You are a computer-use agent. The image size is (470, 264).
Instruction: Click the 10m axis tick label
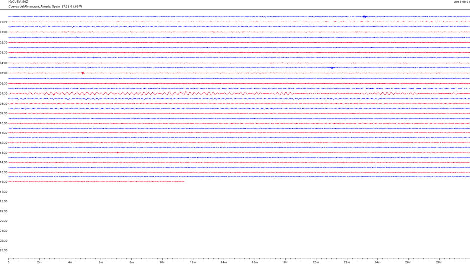162,262
